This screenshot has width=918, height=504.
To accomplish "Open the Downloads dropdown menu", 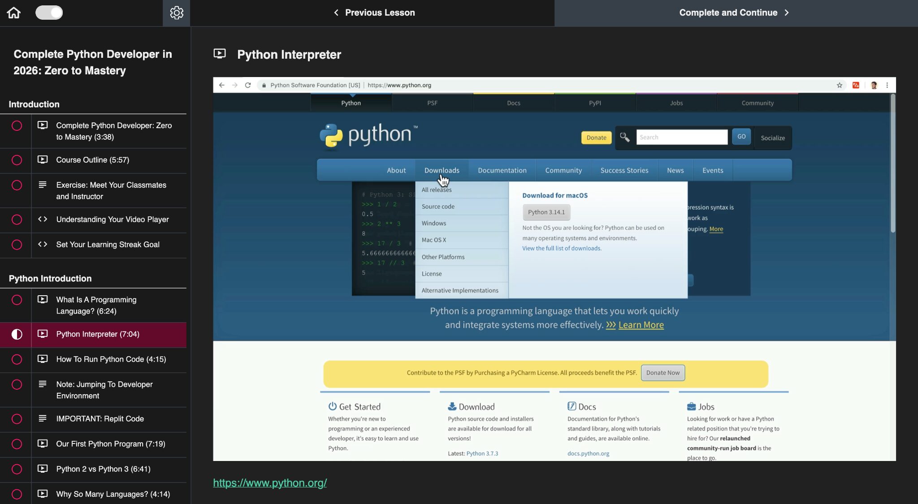I will pos(442,170).
